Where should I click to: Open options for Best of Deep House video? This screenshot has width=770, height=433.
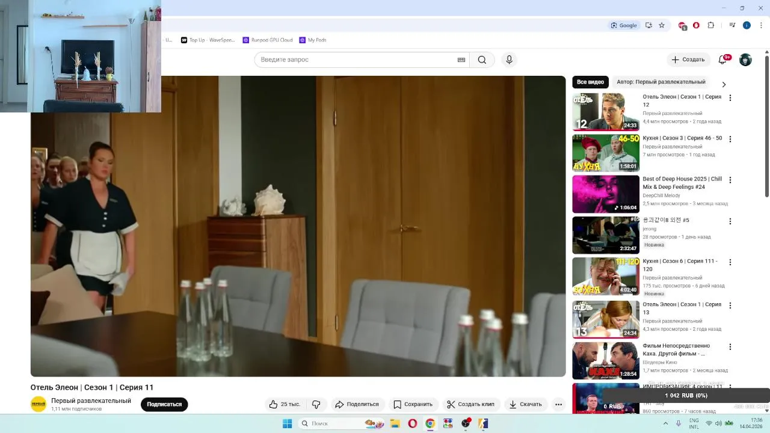pos(730,180)
